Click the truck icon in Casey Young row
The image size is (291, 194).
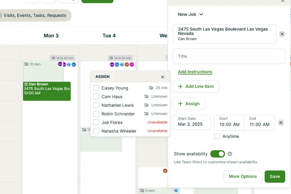pos(151,88)
